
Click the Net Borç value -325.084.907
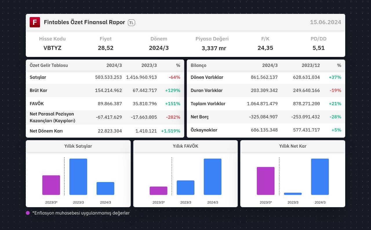tap(263, 117)
